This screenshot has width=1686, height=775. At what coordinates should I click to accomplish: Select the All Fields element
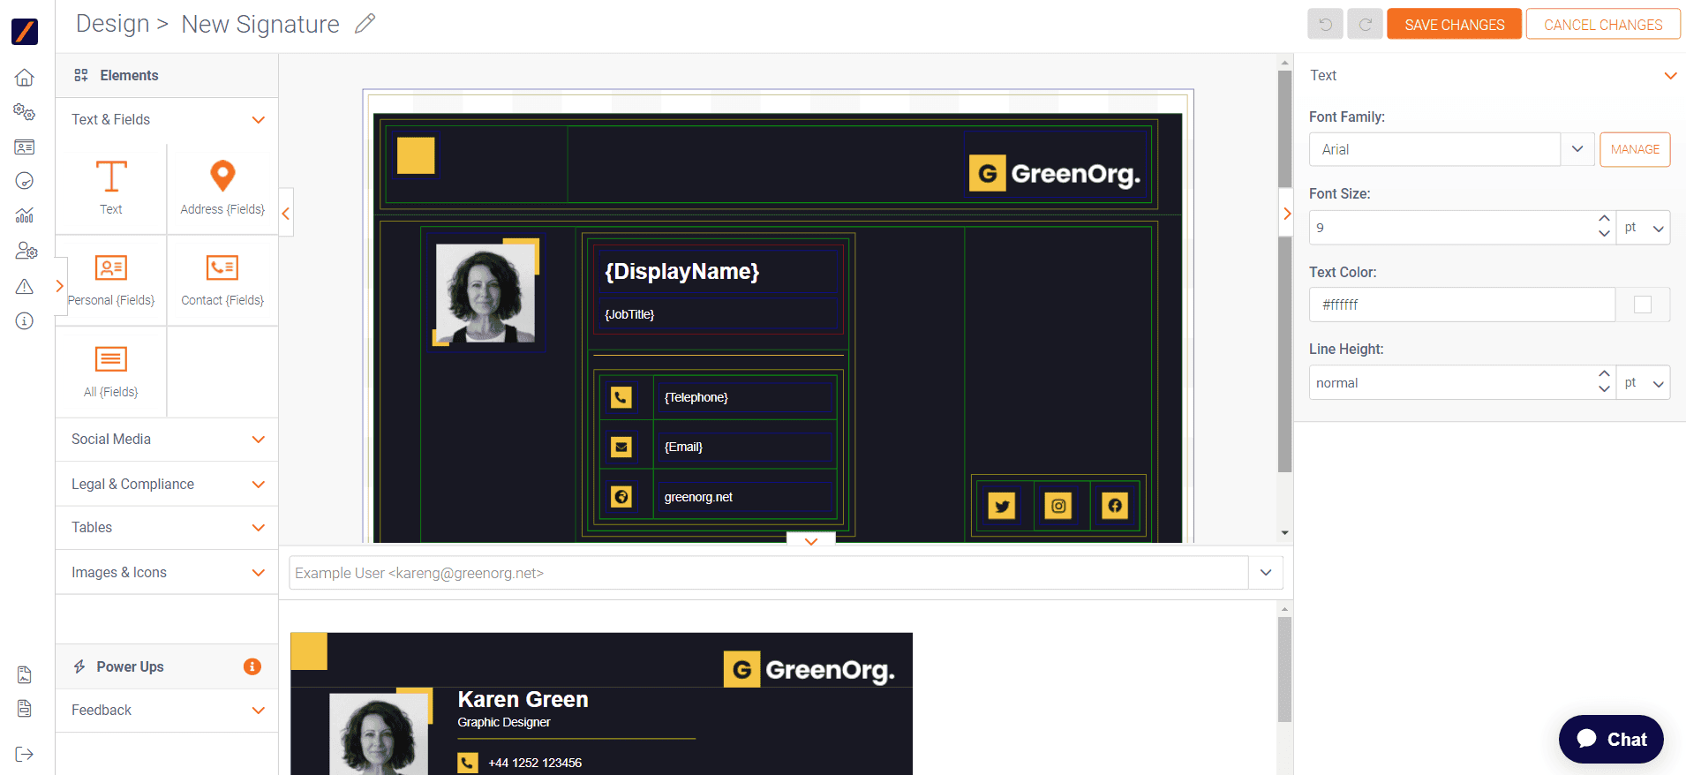(x=111, y=360)
